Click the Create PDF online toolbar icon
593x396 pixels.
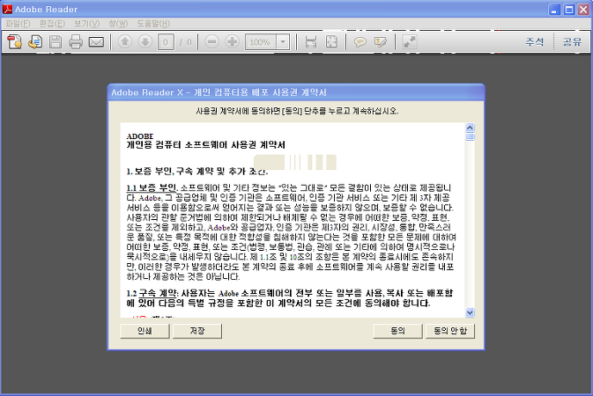coord(14,41)
